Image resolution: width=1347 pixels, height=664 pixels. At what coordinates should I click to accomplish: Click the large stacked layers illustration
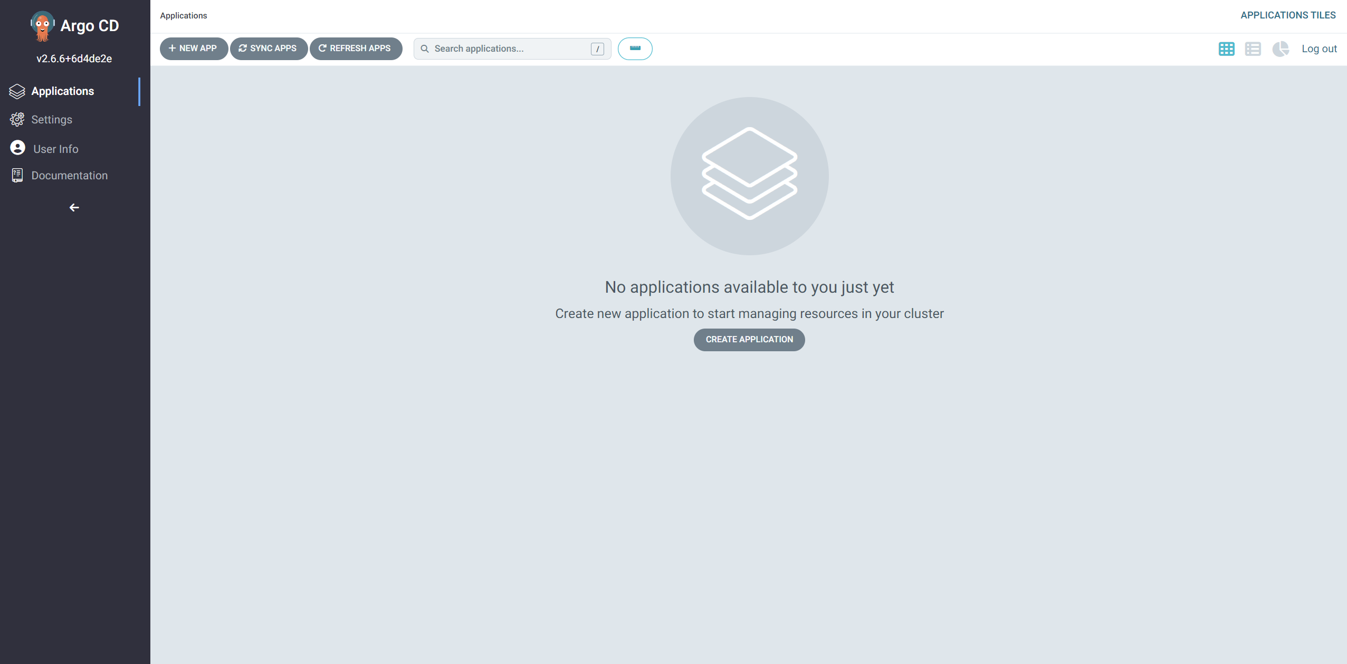749,175
